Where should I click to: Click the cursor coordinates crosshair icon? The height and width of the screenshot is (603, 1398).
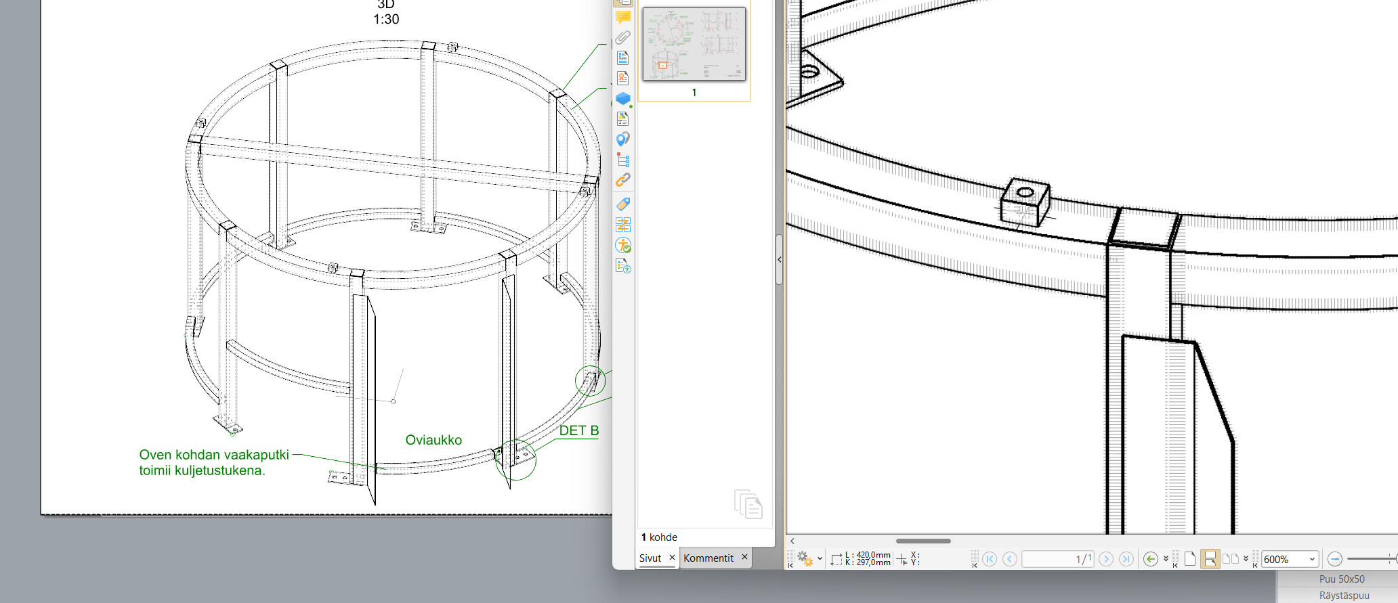(x=902, y=560)
